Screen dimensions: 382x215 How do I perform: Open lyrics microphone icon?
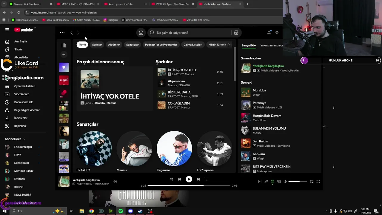tap(266, 182)
